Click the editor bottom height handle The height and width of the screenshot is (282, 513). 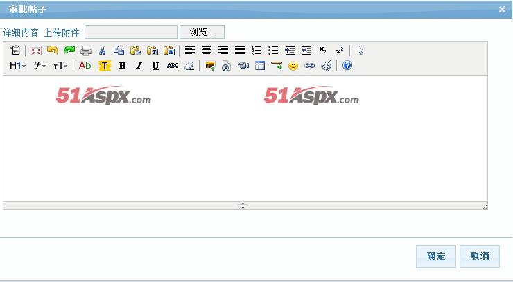[x=243, y=206]
